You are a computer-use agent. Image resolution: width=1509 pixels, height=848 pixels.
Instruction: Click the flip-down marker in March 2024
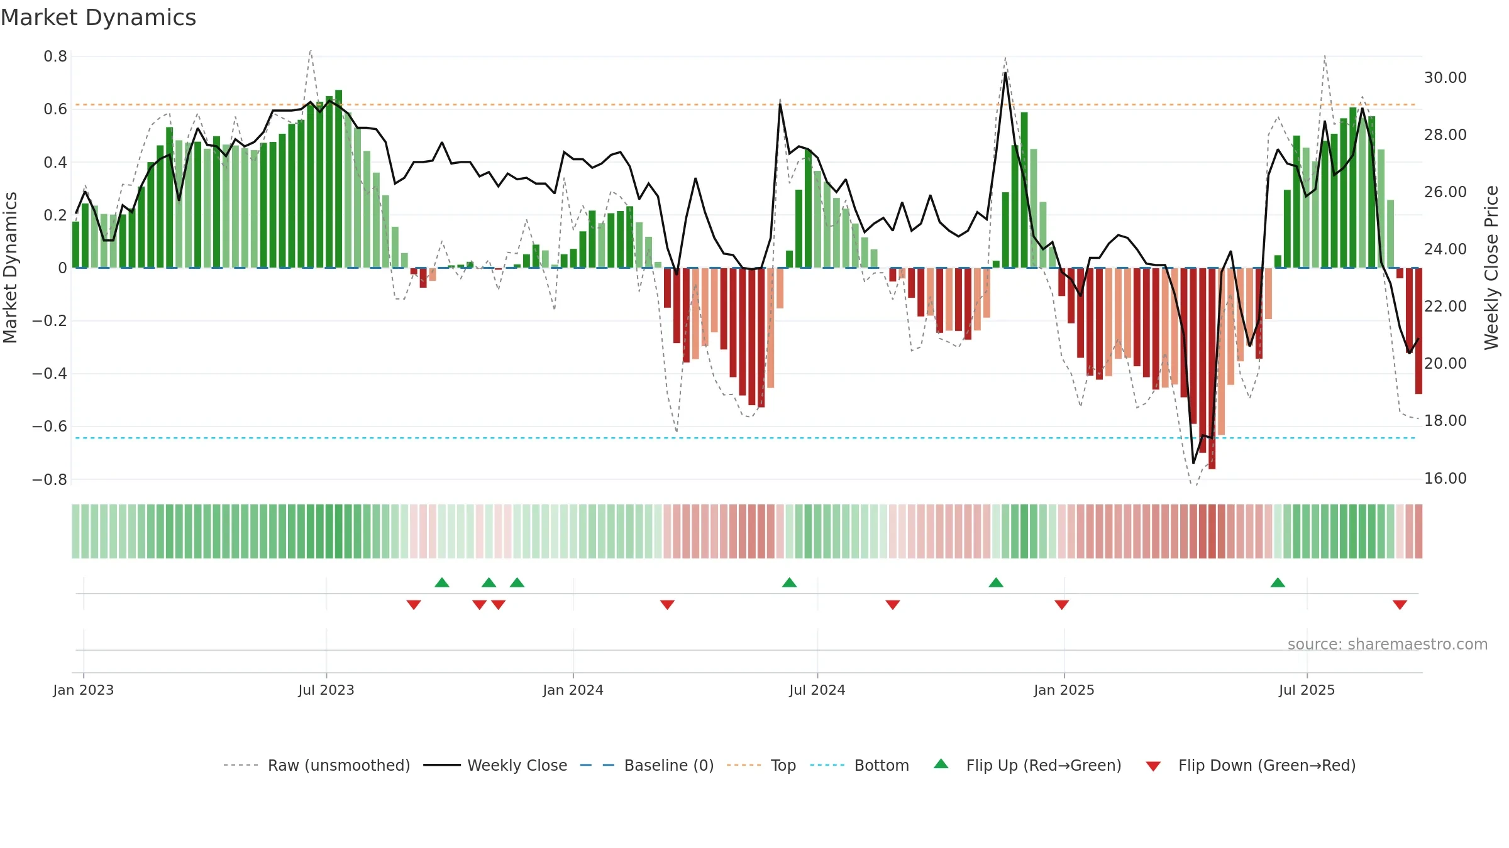point(668,604)
